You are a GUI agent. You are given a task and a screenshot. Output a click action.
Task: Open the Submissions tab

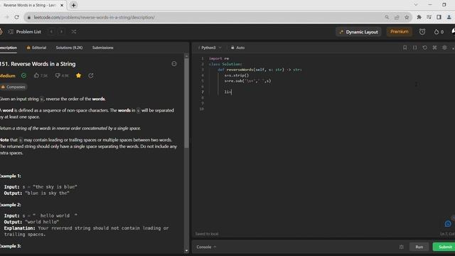pyautogui.click(x=102, y=48)
